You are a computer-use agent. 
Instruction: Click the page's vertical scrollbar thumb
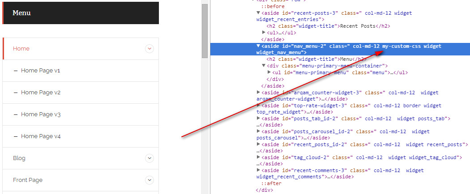tap(205, 31)
